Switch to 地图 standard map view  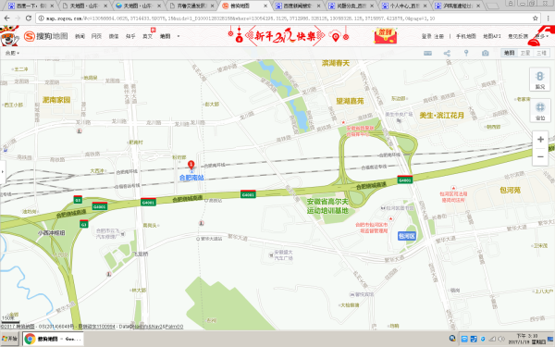tap(509, 53)
